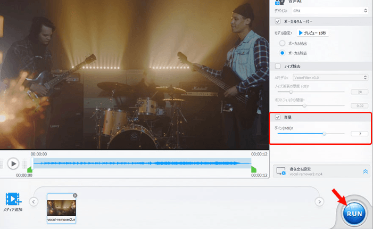Image resolution: width=373 pixels, height=229 pixels.
Task: Uncheck the 音量 volume checkbox
Action: click(x=278, y=117)
